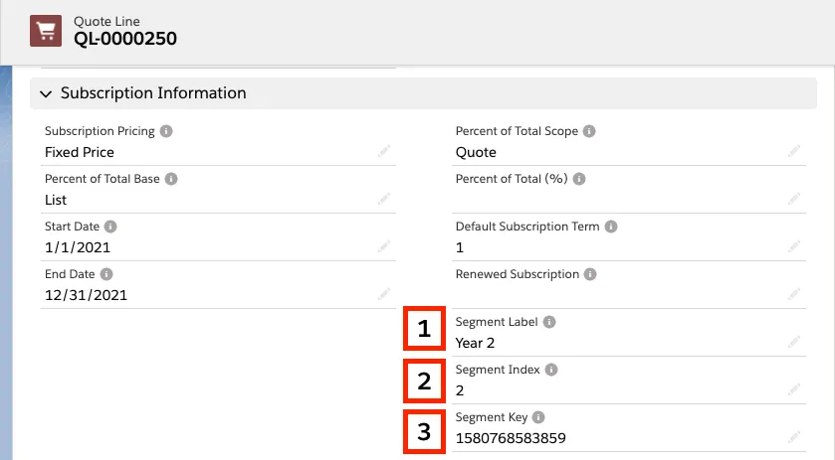Viewport: 835px width, 460px height.
Task: Click info icon beside End Date
Action: [106, 274]
